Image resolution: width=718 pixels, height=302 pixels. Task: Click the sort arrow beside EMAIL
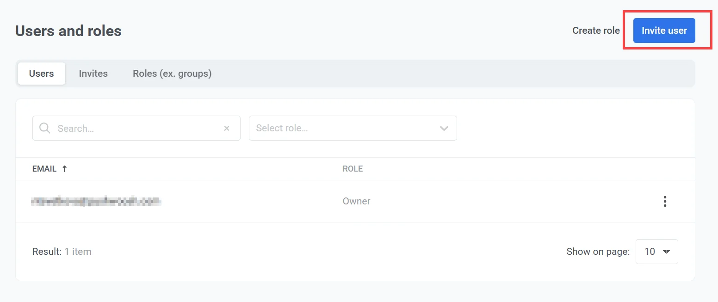click(x=65, y=169)
